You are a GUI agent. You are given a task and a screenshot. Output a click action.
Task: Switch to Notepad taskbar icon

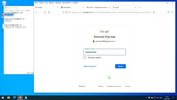pyautogui.click(x=26, y=97)
